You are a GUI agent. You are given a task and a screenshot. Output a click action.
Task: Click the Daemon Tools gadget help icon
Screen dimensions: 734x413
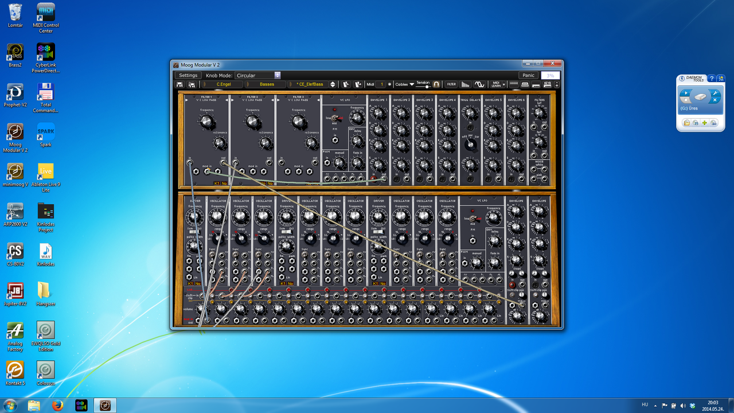[x=712, y=79]
